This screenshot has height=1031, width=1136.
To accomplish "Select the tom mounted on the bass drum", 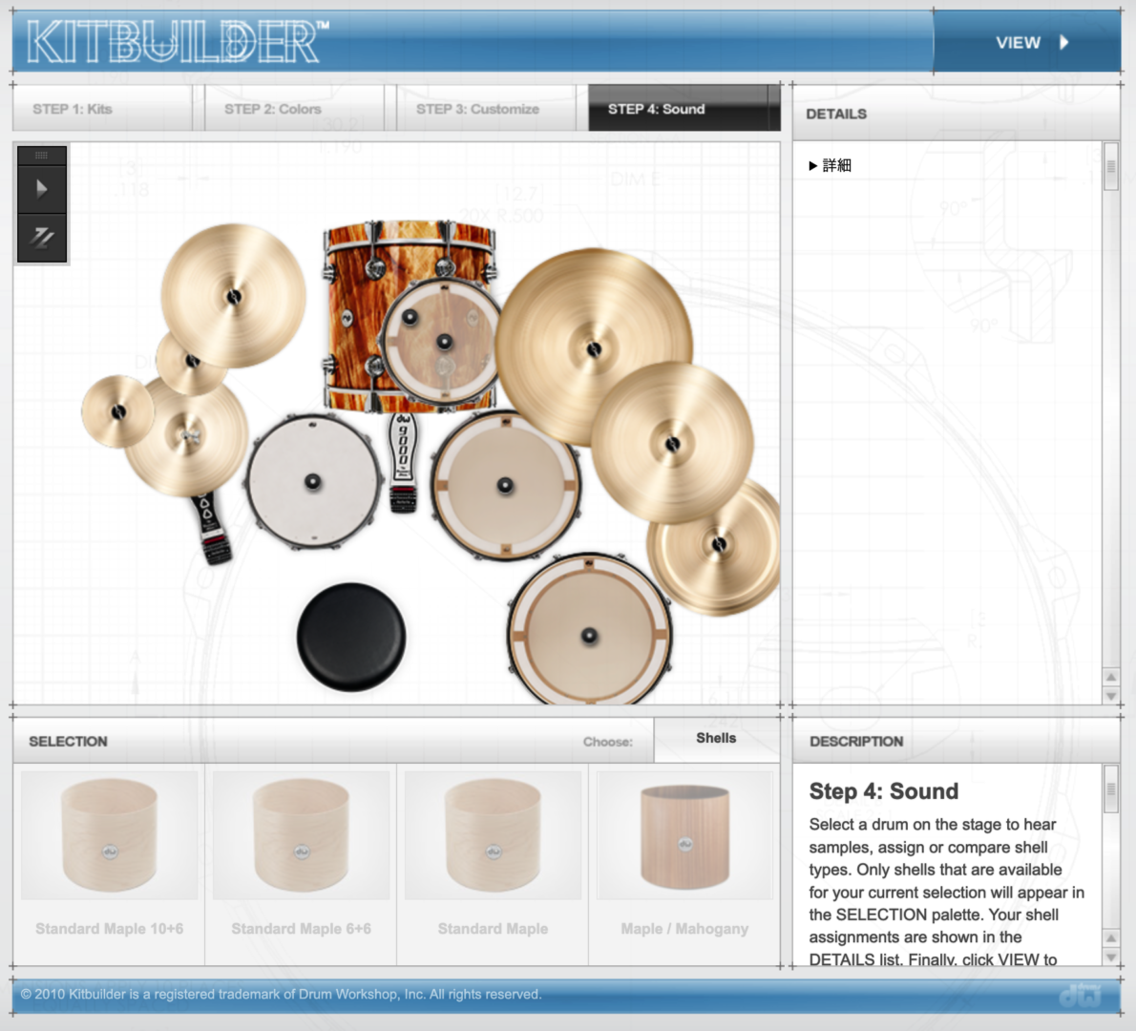I will click(443, 341).
